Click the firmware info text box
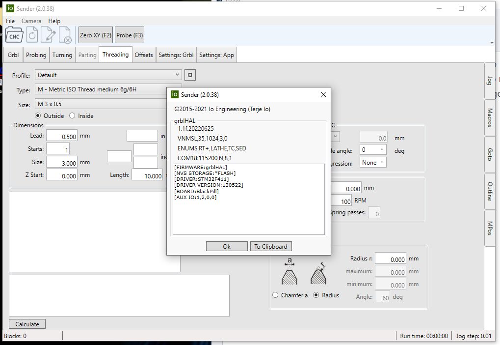This screenshot has width=500, height=345. point(249,200)
